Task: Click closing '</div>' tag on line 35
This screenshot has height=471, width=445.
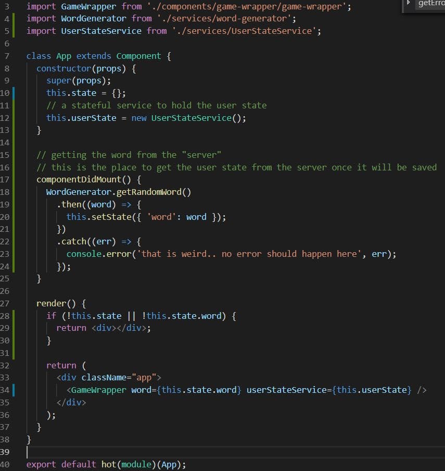Action: click(x=71, y=403)
